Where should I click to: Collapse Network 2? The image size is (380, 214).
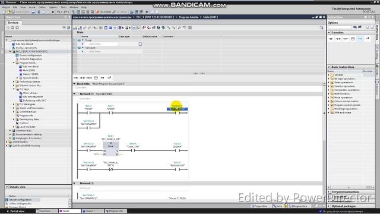tap(74, 183)
